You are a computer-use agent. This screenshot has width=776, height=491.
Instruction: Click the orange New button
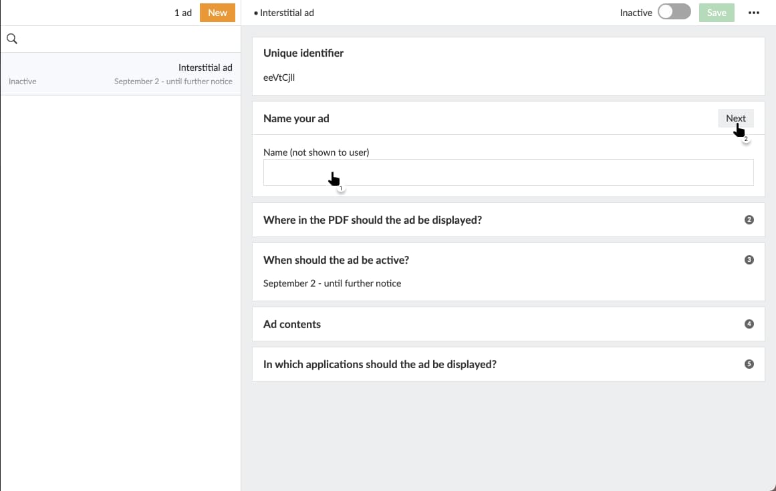[x=217, y=13]
